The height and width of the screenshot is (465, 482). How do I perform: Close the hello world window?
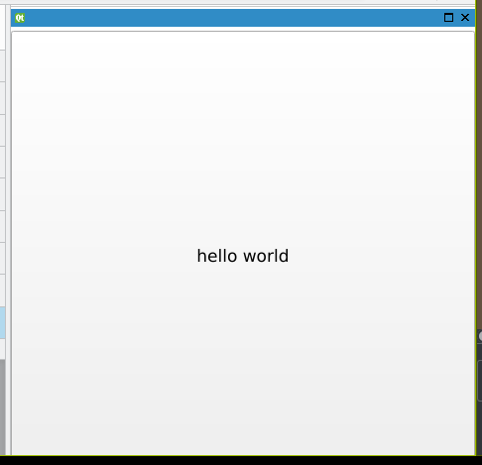[465, 18]
